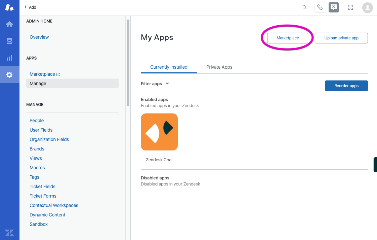Open the Ticket Forms link
Screen dimensions: 377x240
click(43, 196)
